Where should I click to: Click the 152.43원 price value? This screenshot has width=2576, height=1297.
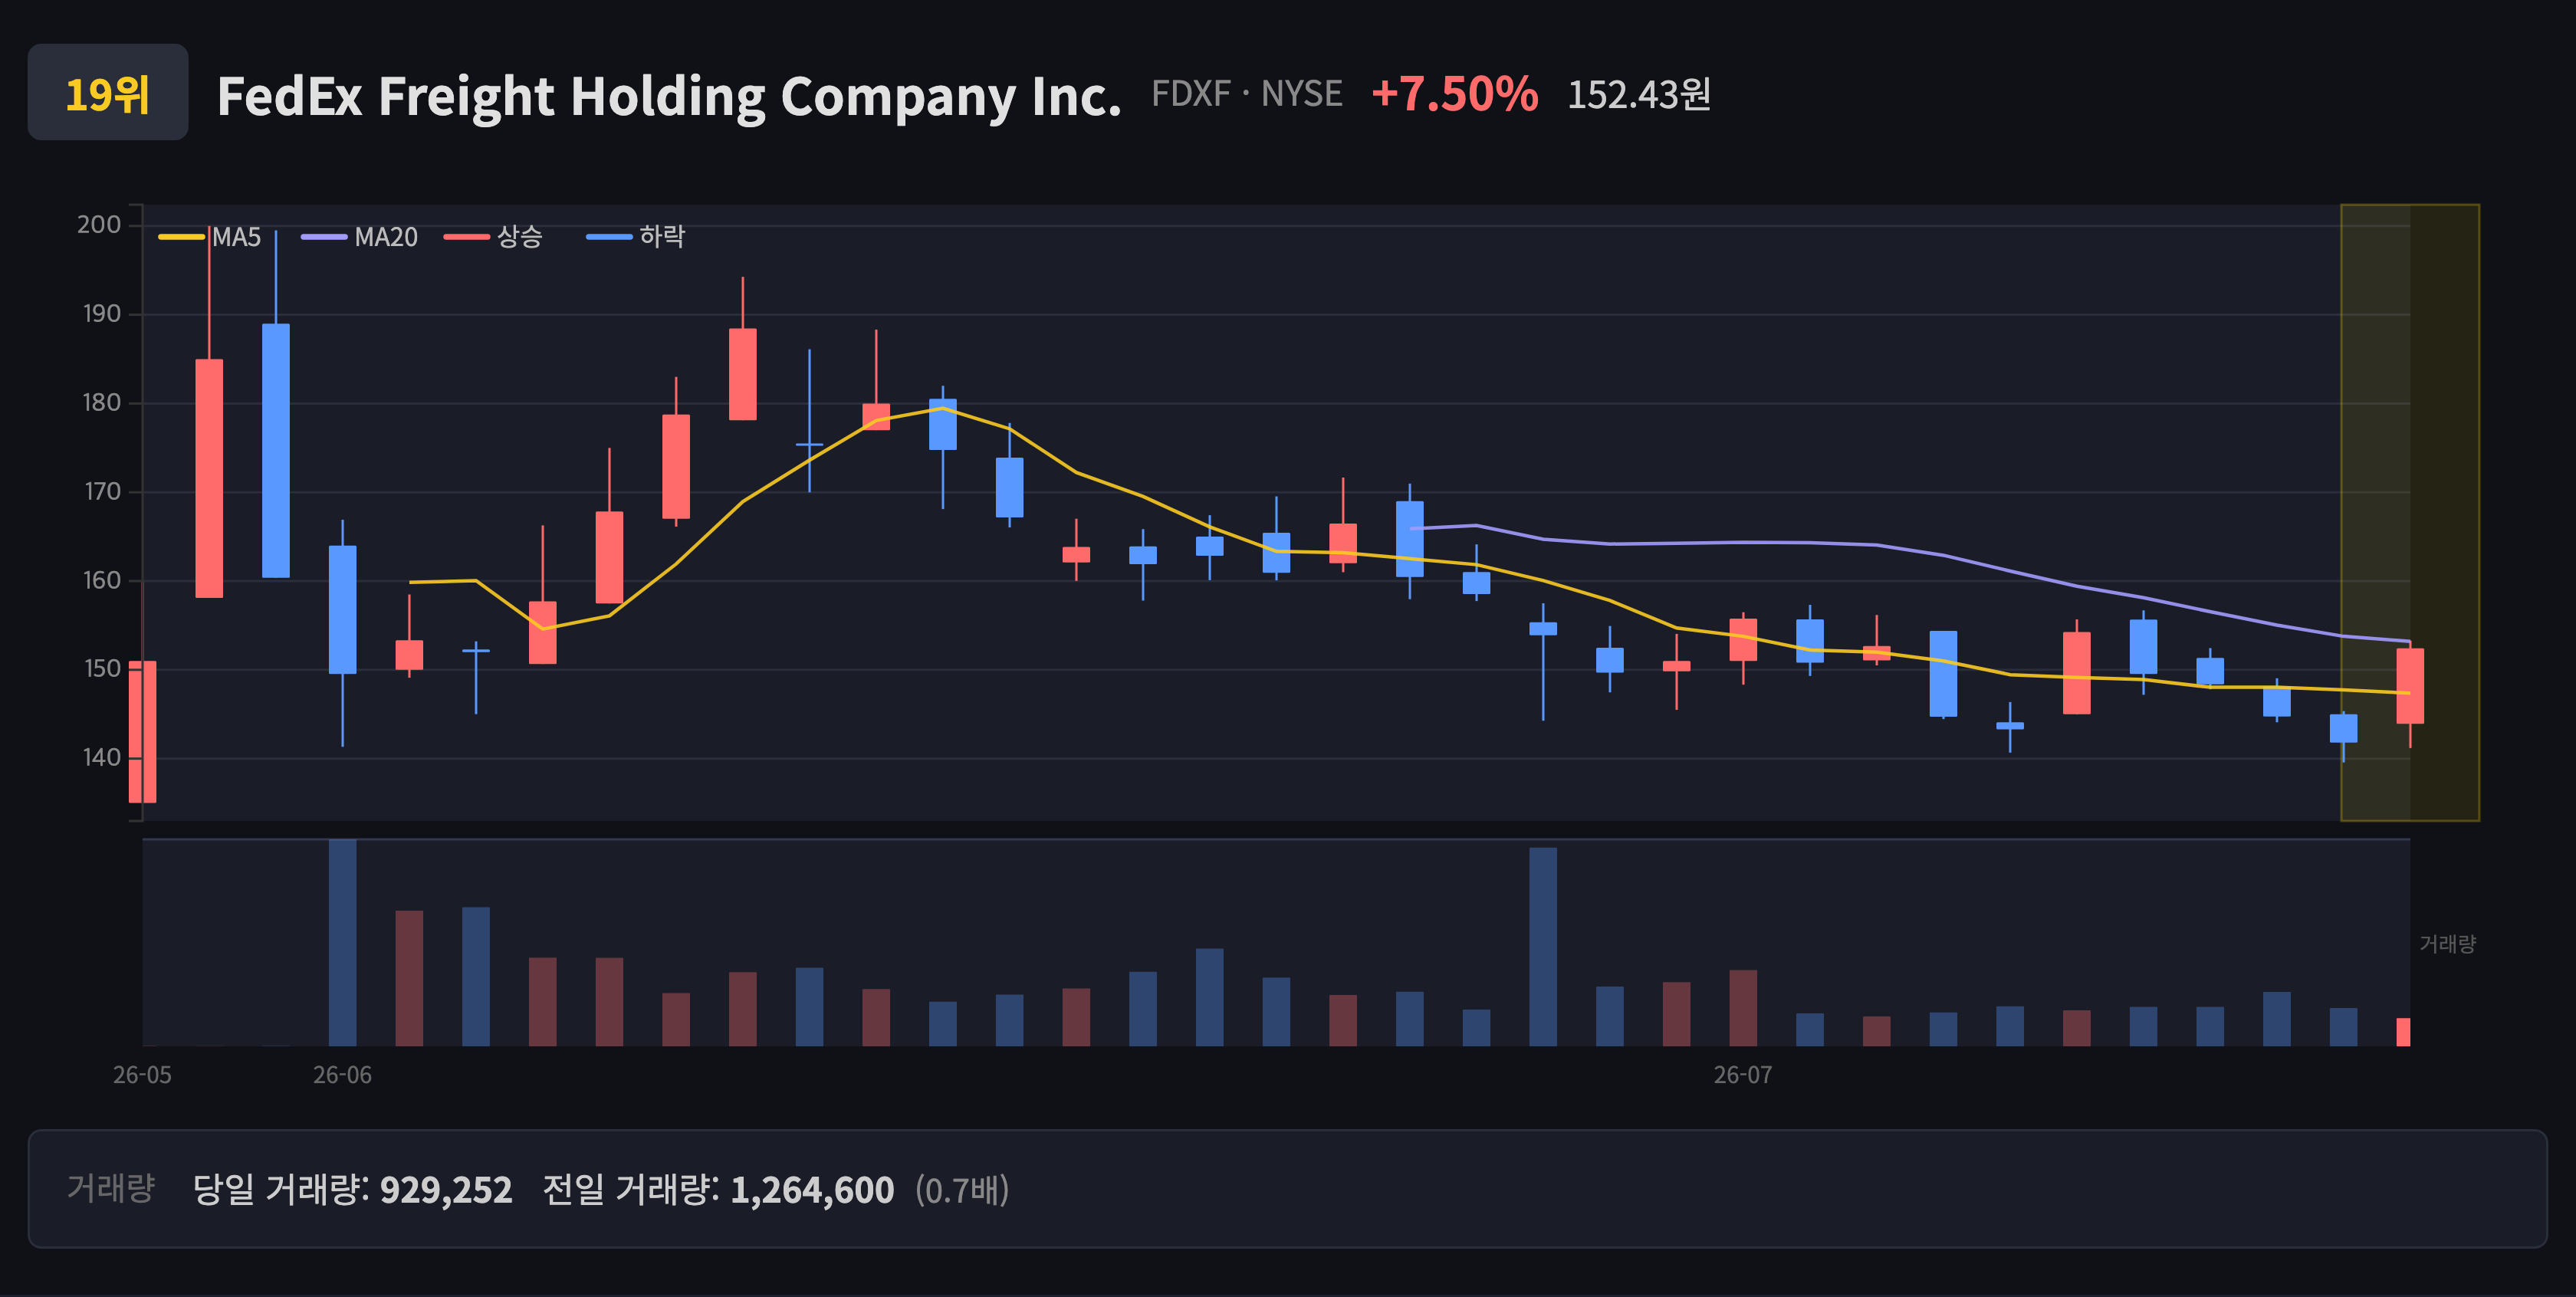pyautogui.click(x=1639, y=95)
